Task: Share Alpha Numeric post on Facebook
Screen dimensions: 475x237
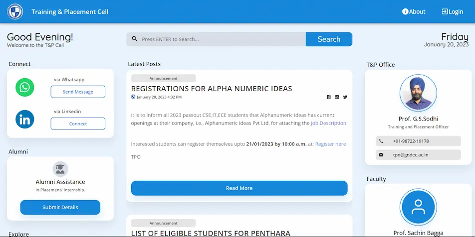Action: (x=329, y=97)
